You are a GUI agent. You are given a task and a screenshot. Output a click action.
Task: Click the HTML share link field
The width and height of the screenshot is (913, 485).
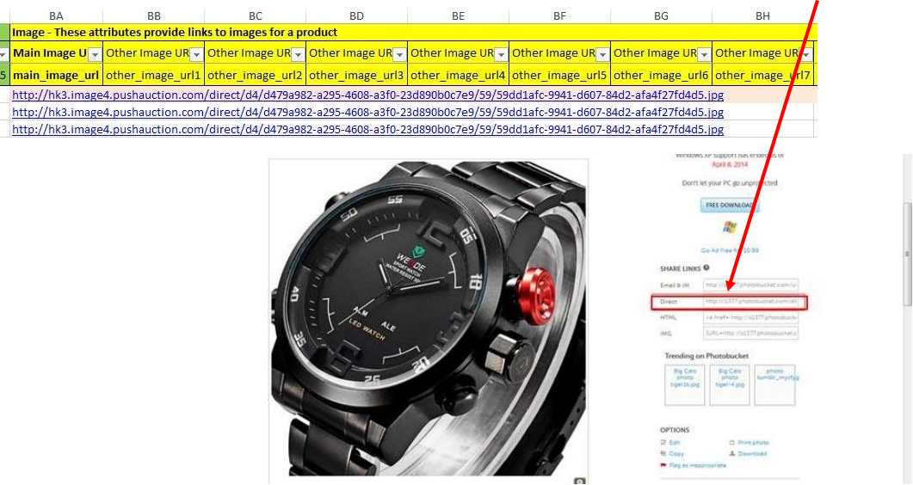point(750,317)
